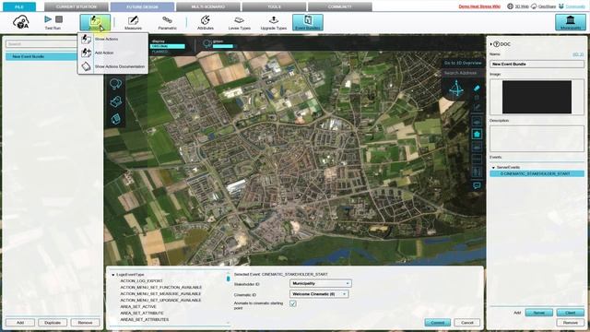Screen dimensions: 590x332
Task: Remove the selected event
Action: pos(570,323)
